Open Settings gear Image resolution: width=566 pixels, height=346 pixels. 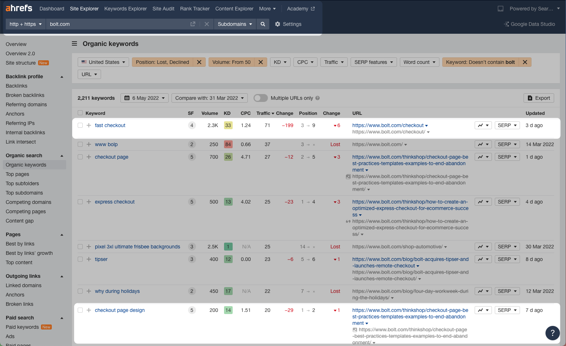tap(288, 24)
